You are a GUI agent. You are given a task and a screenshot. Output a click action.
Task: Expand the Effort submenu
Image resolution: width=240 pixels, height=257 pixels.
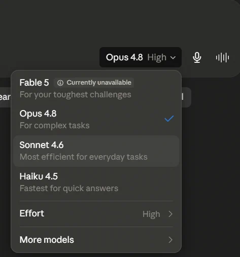[x=96, y=214]
